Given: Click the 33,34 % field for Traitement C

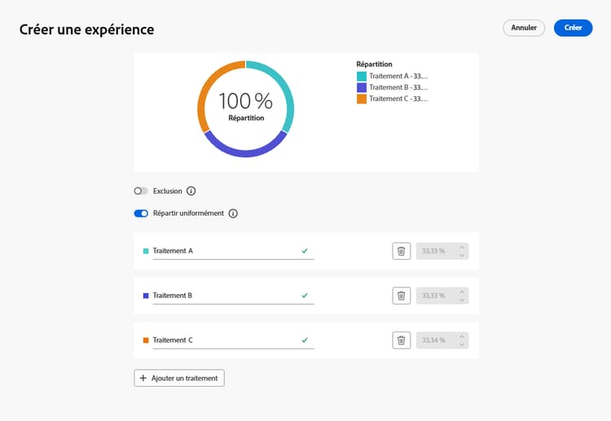Looking at the screenshot, I should pos(442,340).
